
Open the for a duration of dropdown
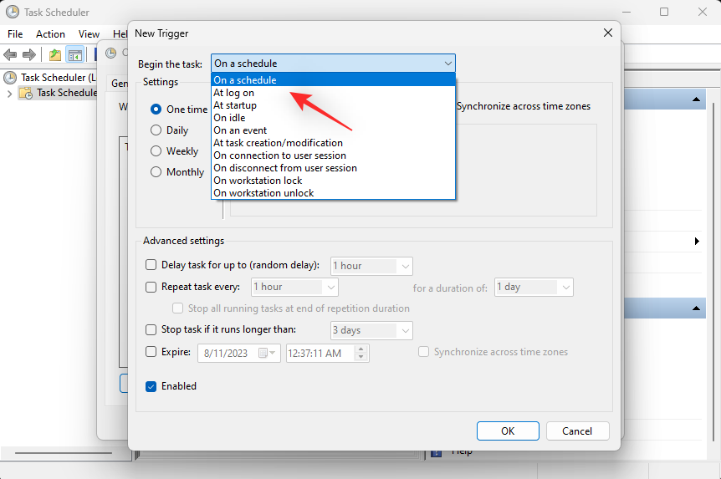click(534, 288)
